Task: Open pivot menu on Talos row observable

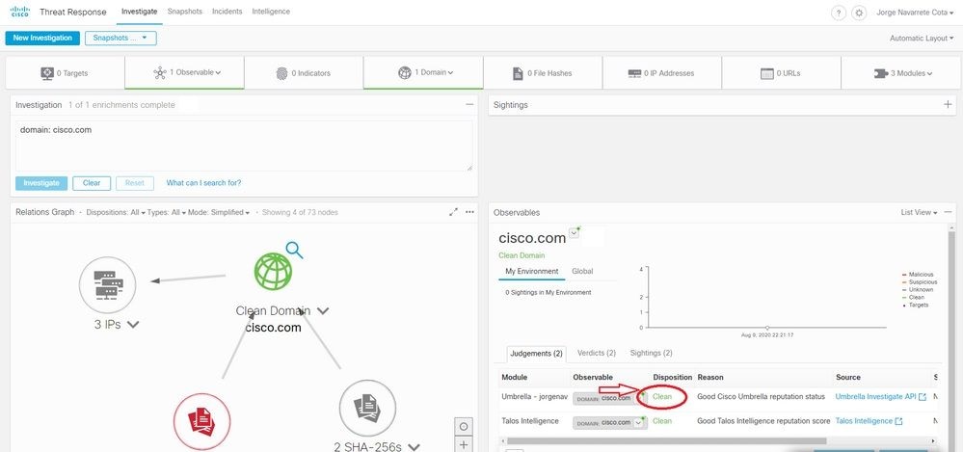Action: [x=639, y=422]
